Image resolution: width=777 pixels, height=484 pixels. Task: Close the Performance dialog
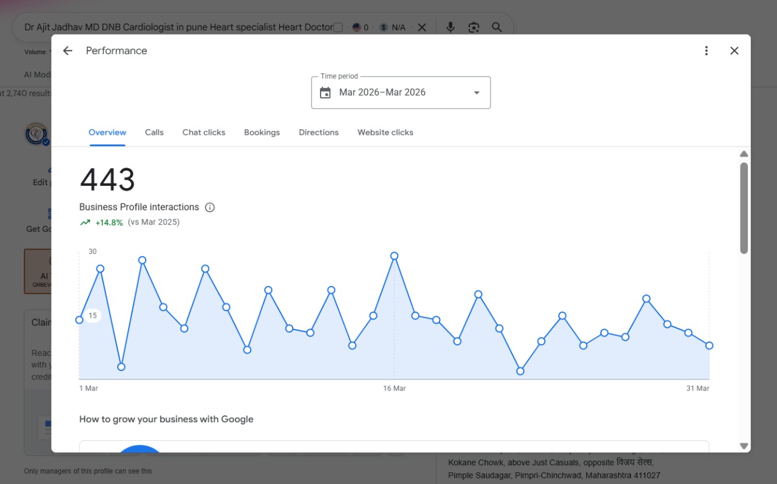point(734,51)
